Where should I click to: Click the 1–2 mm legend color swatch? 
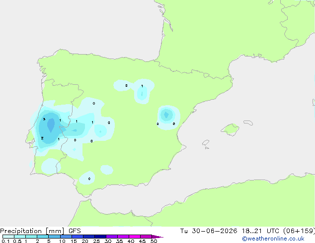[31, 237]
